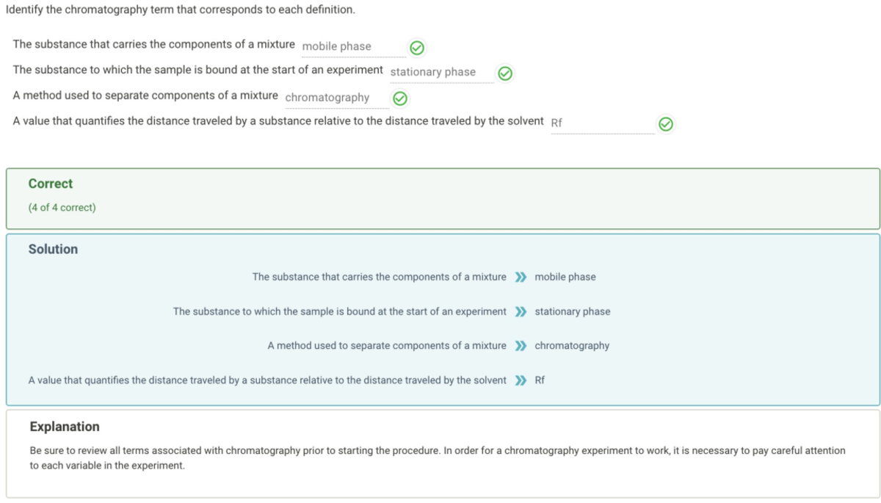Click the green checkmark beside stationary phase
The image size is (881, 503).
point(504,73)
